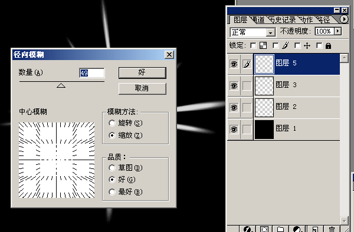The image size is (354, 232).
Task: Hide 图层 3 with its eye icon
Action: [234, 86]
